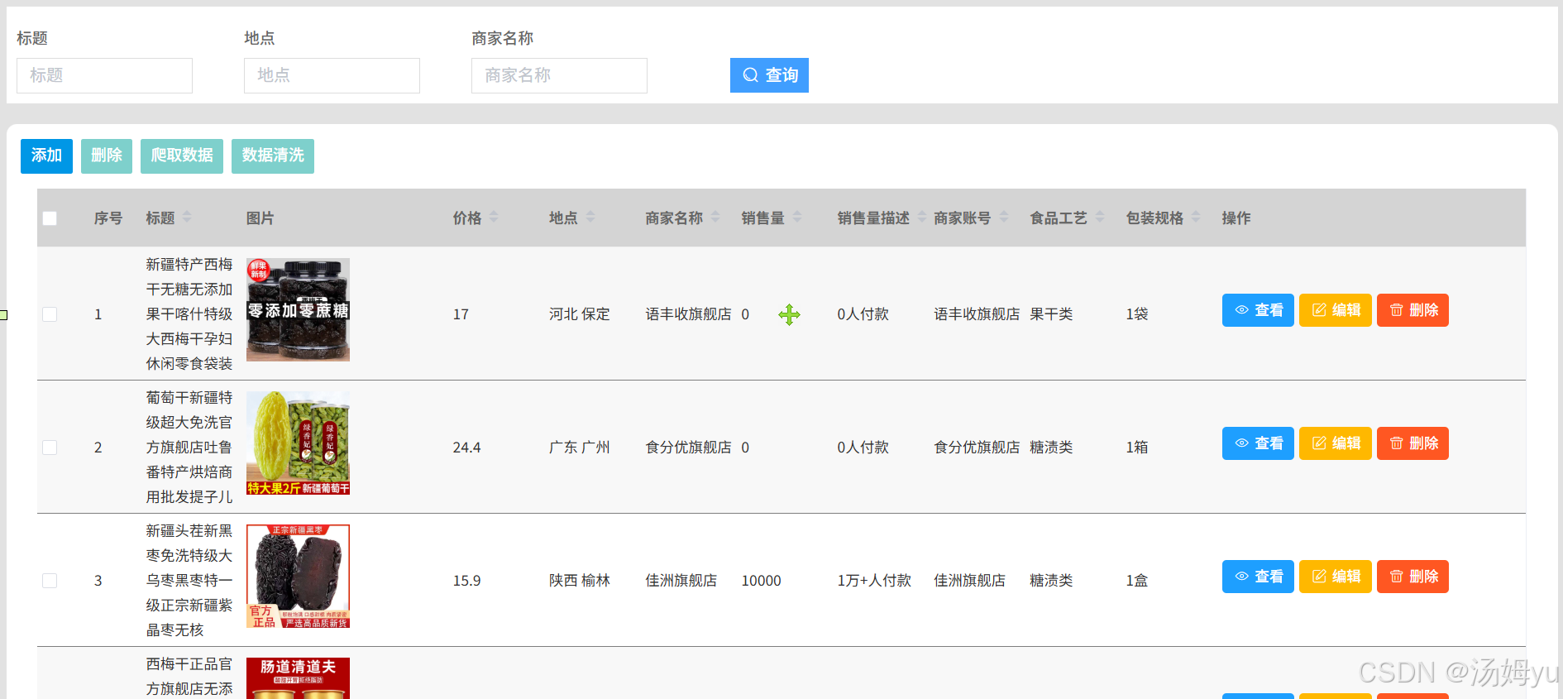The width and height of the screenshot is (1563, 699).
Task: Select the checkbox for row 2 葡萄干
Action: pos(50,448)
